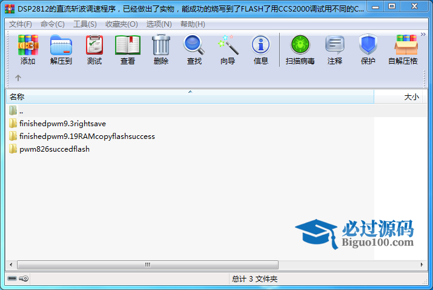Open the Options (选项) menu

pyautogui.click(x=159, y=24)
